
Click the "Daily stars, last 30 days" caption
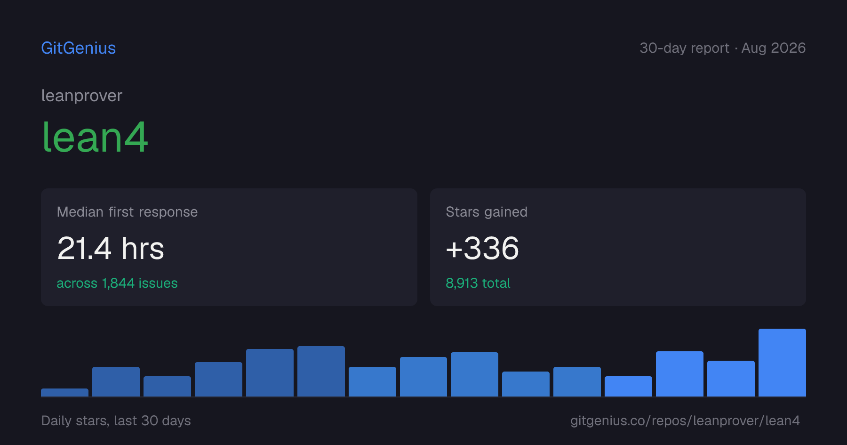click(x=116, y=421)
